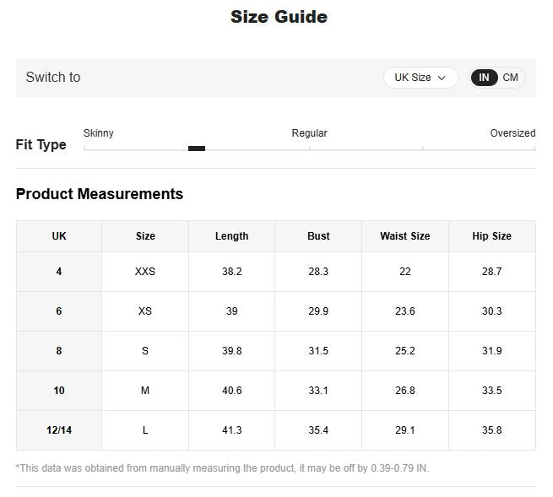Screen dimensions: 553x497
Task: Click the XXS size cell
Action: (x=145, y=272)
